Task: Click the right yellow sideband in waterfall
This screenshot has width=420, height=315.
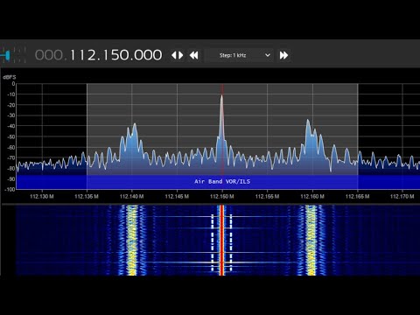Action: pos(311,240)
